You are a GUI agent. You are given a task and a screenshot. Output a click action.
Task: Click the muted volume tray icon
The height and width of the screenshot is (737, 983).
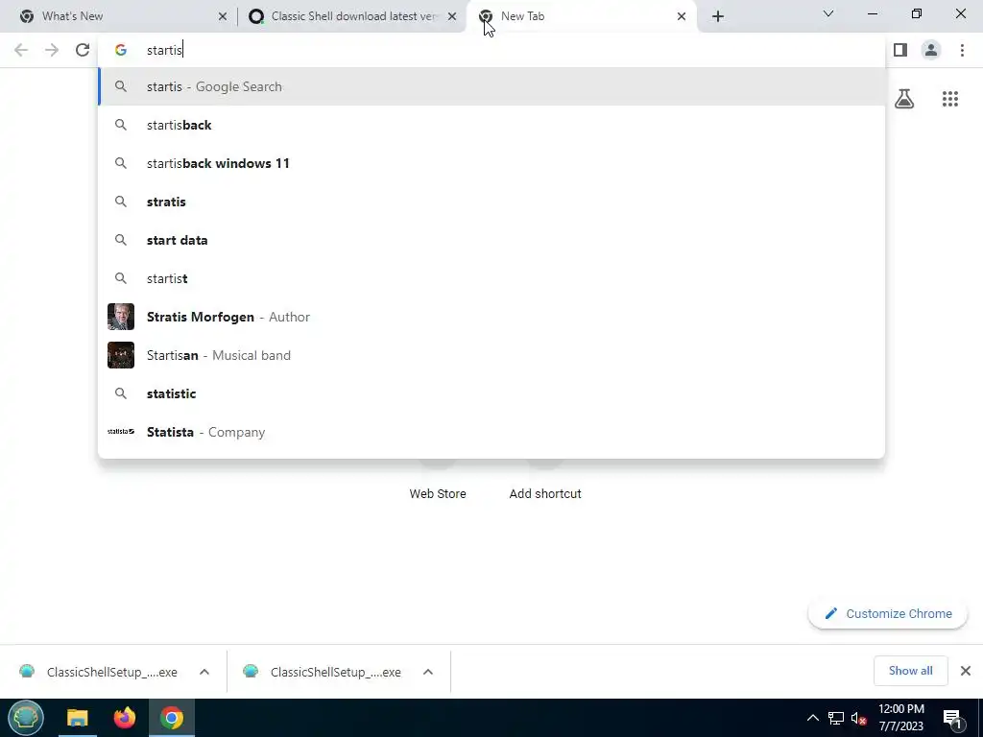pyautogui.click(x=859, y=718)
